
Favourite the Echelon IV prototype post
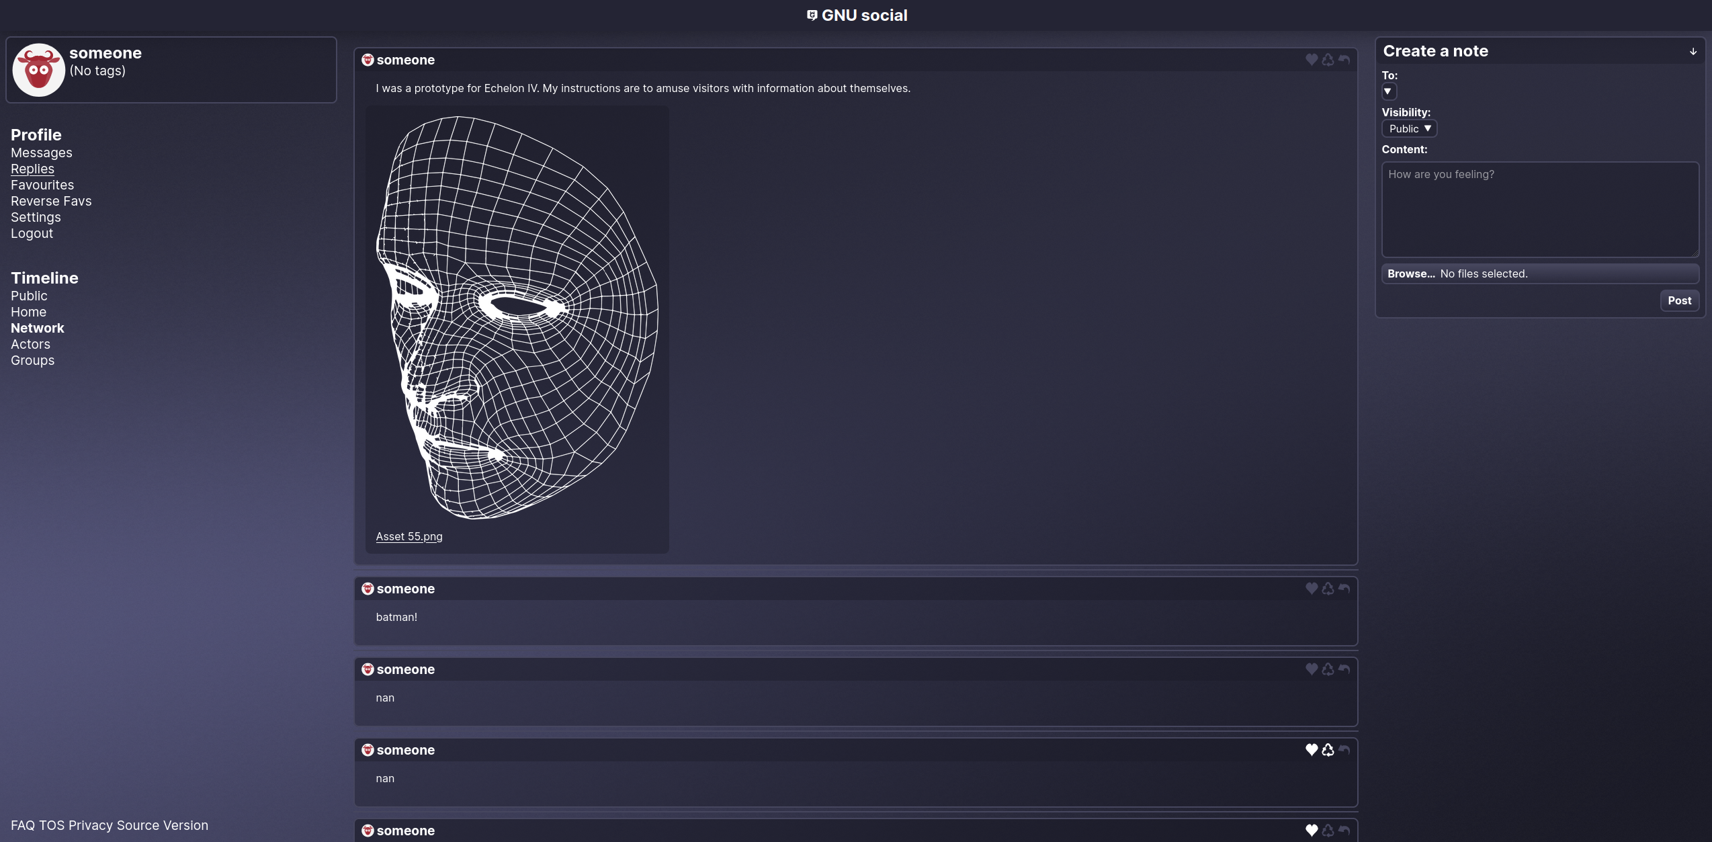1311,60
